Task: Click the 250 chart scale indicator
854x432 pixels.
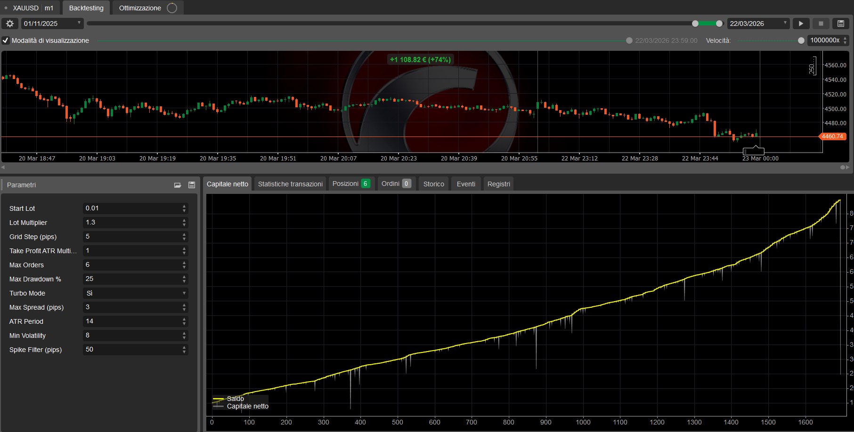Action: pos(812,67)
